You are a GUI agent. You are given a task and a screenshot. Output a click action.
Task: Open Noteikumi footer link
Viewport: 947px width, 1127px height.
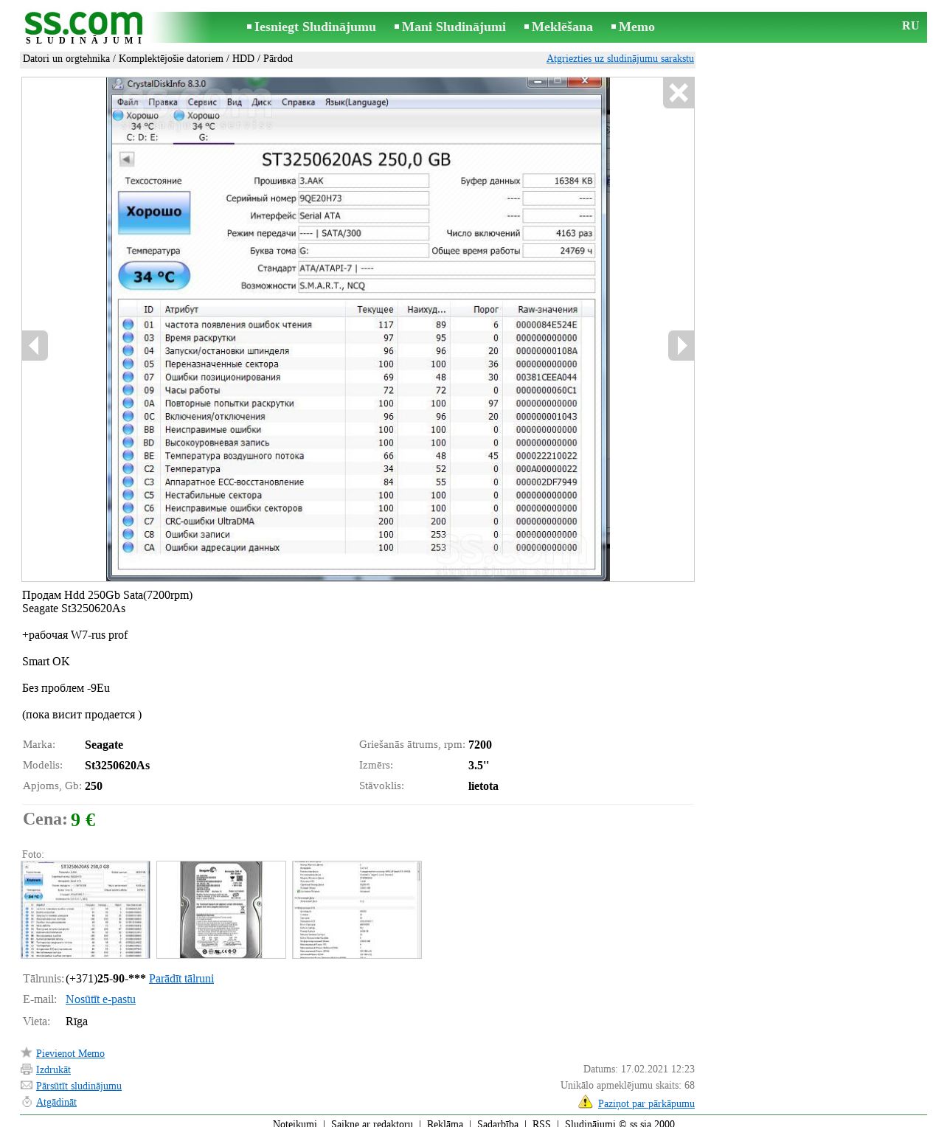[295, 1123]
